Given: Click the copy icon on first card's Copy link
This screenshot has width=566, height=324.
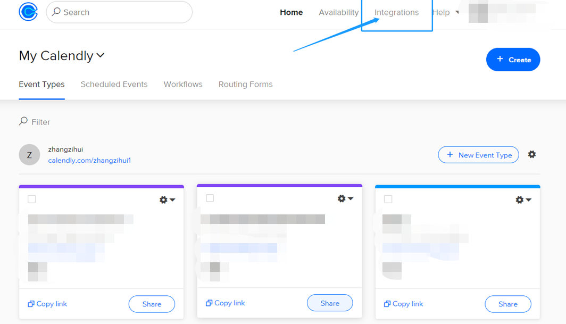Looking at the screenshot, I should point(31,304).
